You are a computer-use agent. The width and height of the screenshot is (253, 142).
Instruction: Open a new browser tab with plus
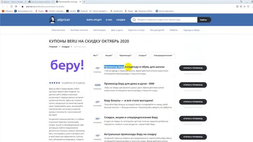pyautogui.click(x=84, y=2)
